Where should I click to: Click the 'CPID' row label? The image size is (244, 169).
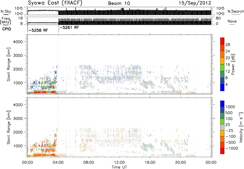point(7,29)
